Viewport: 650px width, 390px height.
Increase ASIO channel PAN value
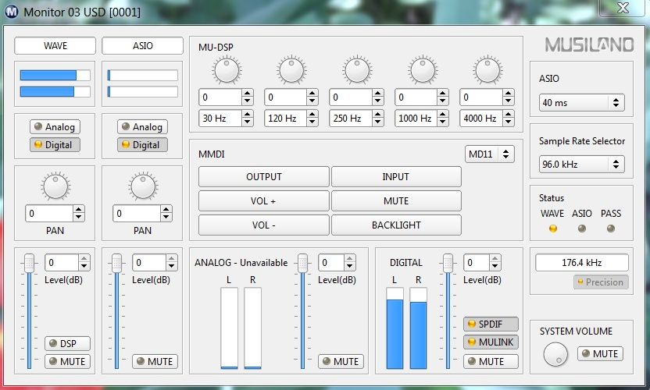click(x=166, y=210)
